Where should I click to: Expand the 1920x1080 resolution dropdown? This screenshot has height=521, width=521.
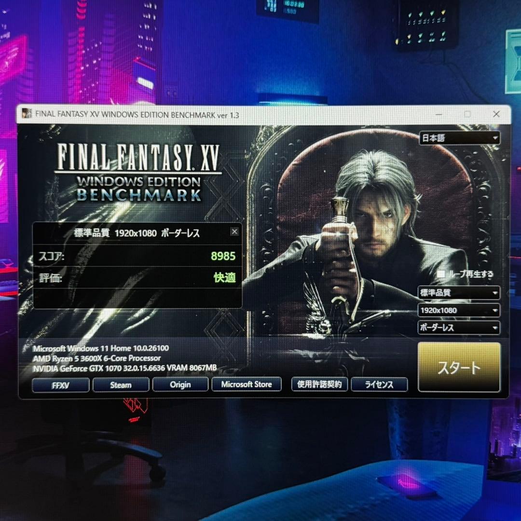[x=459, y=310]
